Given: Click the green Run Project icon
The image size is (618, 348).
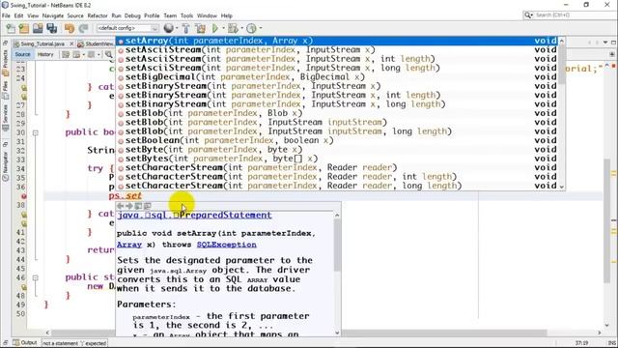Looking at the screenshot, I should [x=215, y=28].
